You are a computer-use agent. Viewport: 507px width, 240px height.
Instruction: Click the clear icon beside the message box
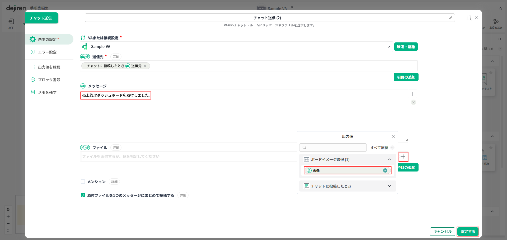[414, 102]
